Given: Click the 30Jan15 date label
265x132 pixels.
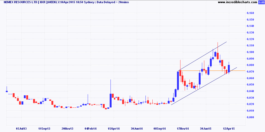Looking at the screenshot, I should click(x=206, y=129).
